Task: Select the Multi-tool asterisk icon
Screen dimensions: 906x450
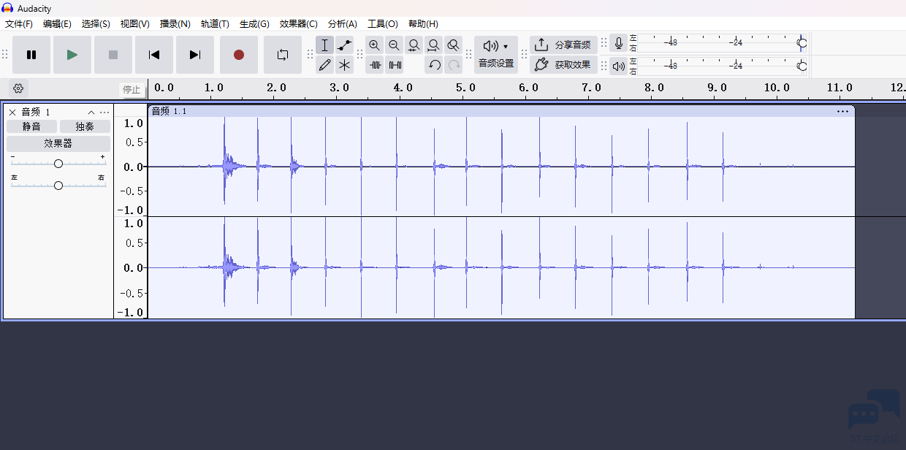Action: (x=345, y=65)
